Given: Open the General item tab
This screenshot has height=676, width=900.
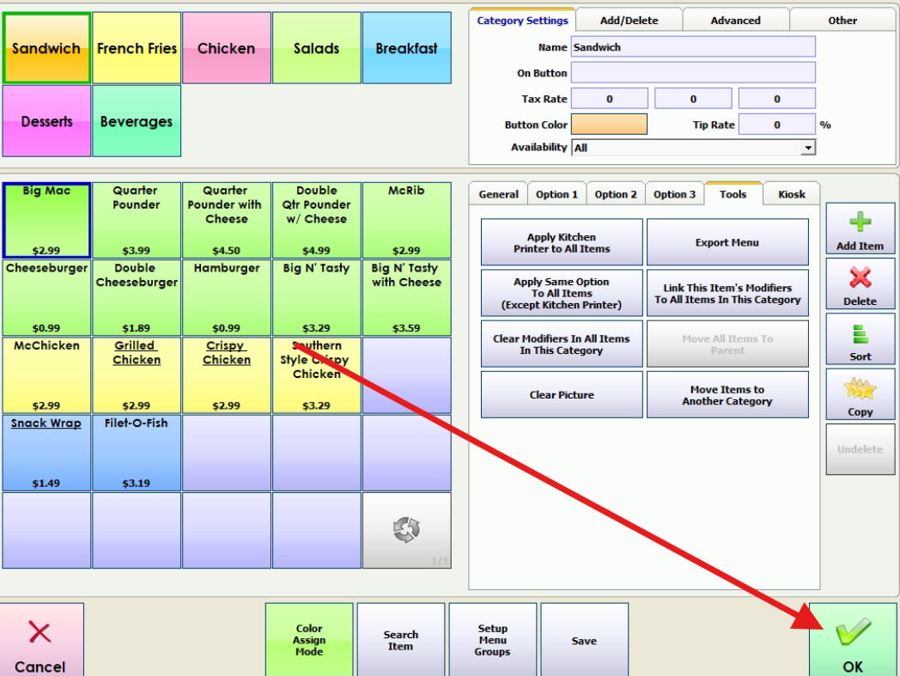Looking at the screenshot, I should point(498,194).
